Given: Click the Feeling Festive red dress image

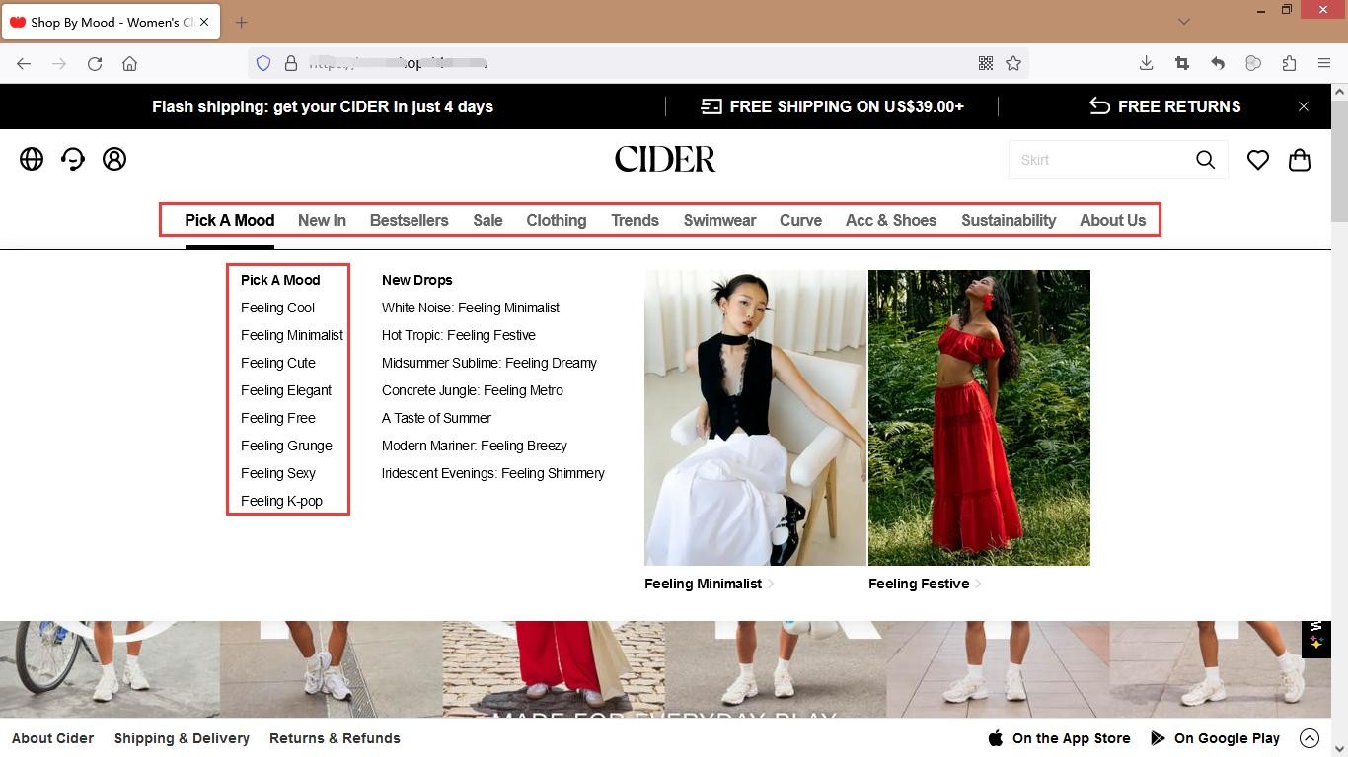Looking at the screenshot, I should [979, 418].
